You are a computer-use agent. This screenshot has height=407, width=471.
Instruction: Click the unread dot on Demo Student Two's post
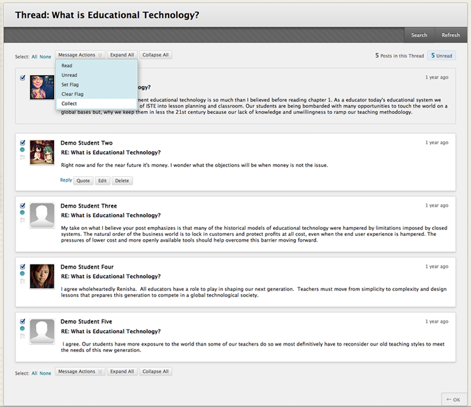[x=22, y=150]
